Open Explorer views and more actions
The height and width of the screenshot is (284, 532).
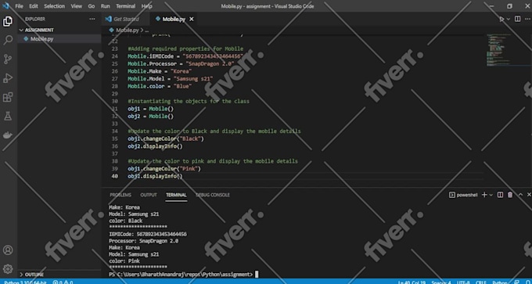pyautogui.click(x=92, y=20)
